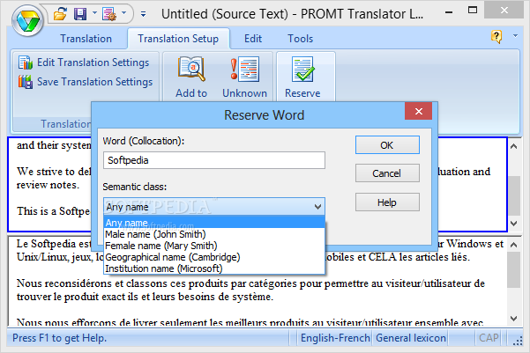Click the document settings gear icon
The image size is (530, 353).
[109, 14]
